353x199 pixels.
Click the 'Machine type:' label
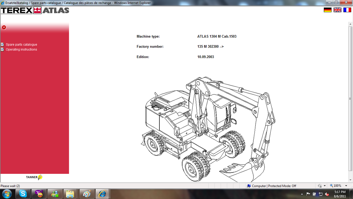[x=148, y=36]
